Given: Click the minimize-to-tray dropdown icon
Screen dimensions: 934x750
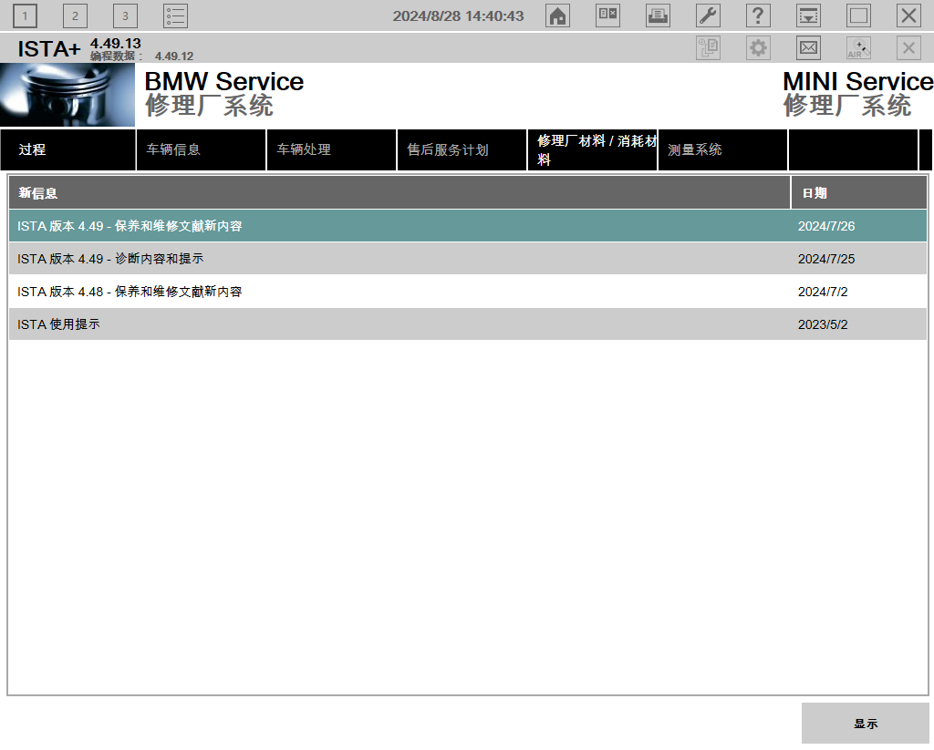Looking at the screenshot, I should click(x=808, y=16).
